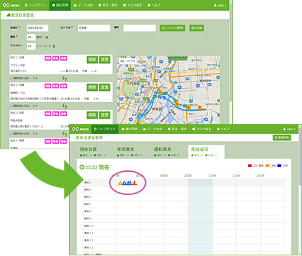Click the route name input field
This screenshot has height=256, width=302.
(94, 28)
